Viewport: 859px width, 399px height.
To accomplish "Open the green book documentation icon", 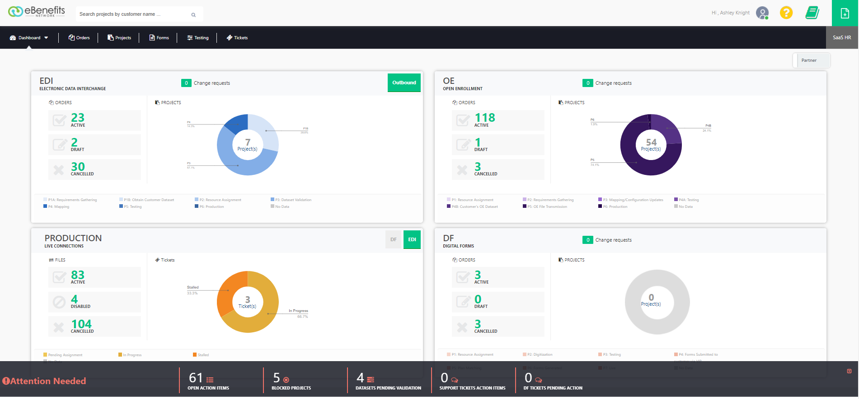I will click(x=812, y=13).
